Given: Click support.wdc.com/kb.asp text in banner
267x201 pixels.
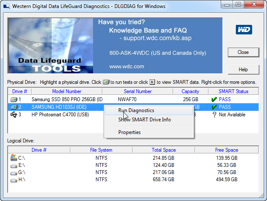Looking at the screenshot, I should coord(158,38).
